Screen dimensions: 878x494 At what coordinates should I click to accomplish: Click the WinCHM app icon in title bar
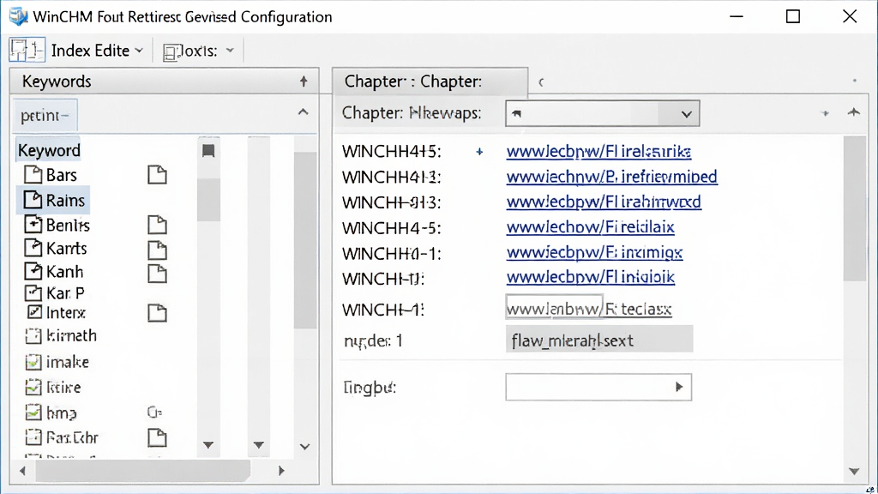(x=19, y=16)
